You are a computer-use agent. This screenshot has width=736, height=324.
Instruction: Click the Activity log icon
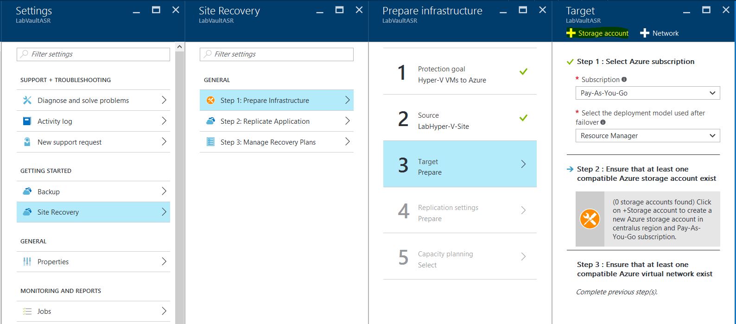click(x=27, y=121)
